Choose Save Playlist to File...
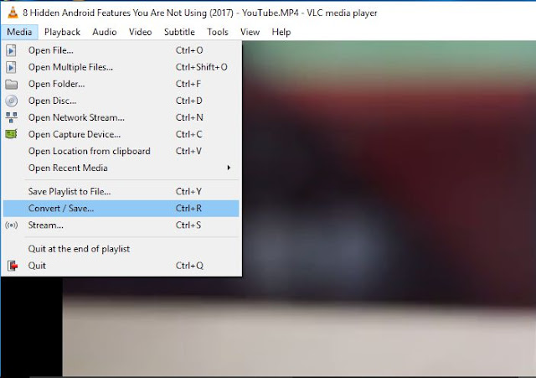This screenshot has height=378, width=536. click(121, 191)
